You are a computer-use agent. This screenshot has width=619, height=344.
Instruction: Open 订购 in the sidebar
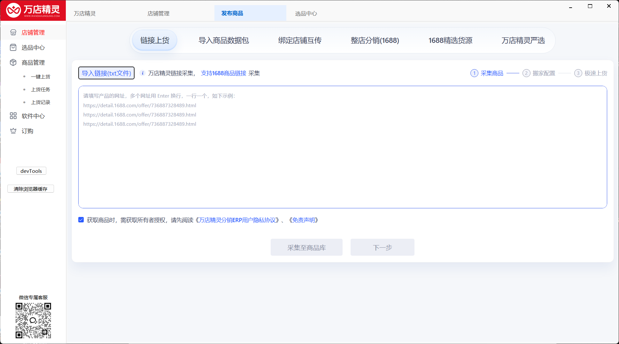27,131
